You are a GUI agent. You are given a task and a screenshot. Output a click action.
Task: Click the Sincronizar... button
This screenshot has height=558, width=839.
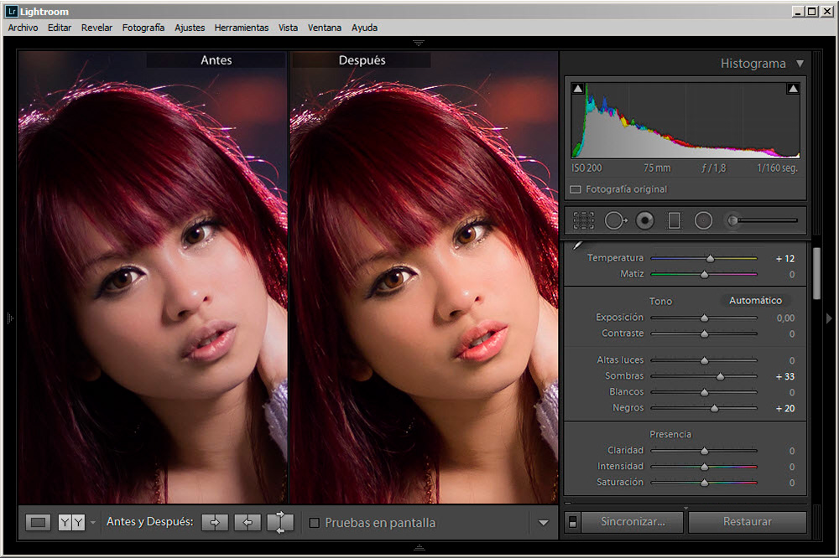click(x=633, y=522)
